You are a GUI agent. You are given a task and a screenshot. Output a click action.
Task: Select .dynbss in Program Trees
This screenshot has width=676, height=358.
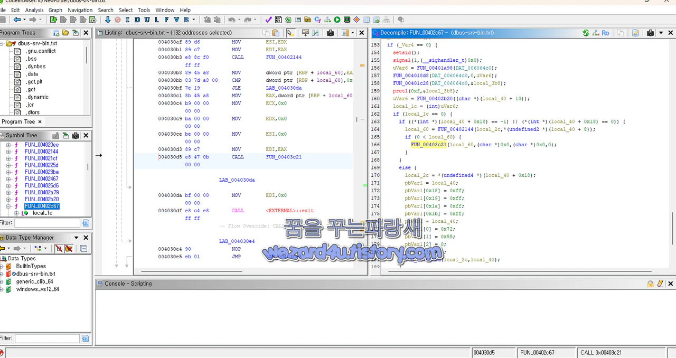[36, 67]
